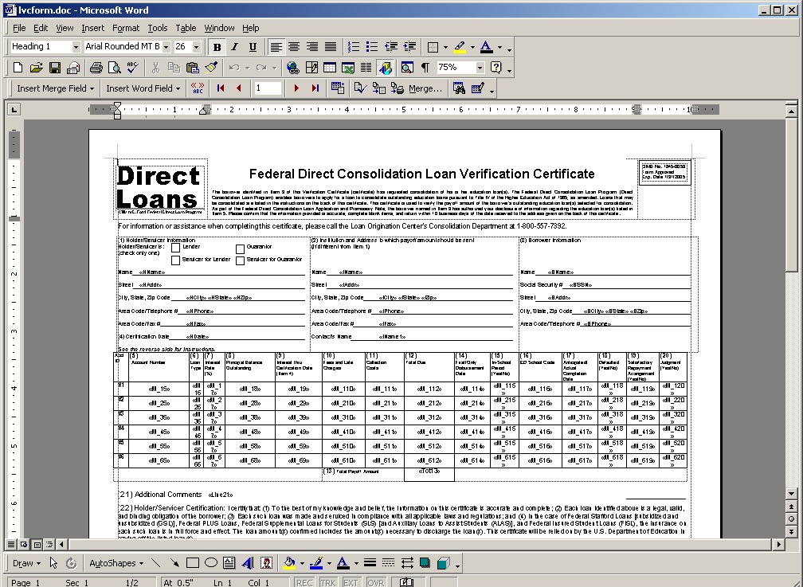Insert a Microsoft Excel worksheet
803x587 pixels.
pos(348,68)
